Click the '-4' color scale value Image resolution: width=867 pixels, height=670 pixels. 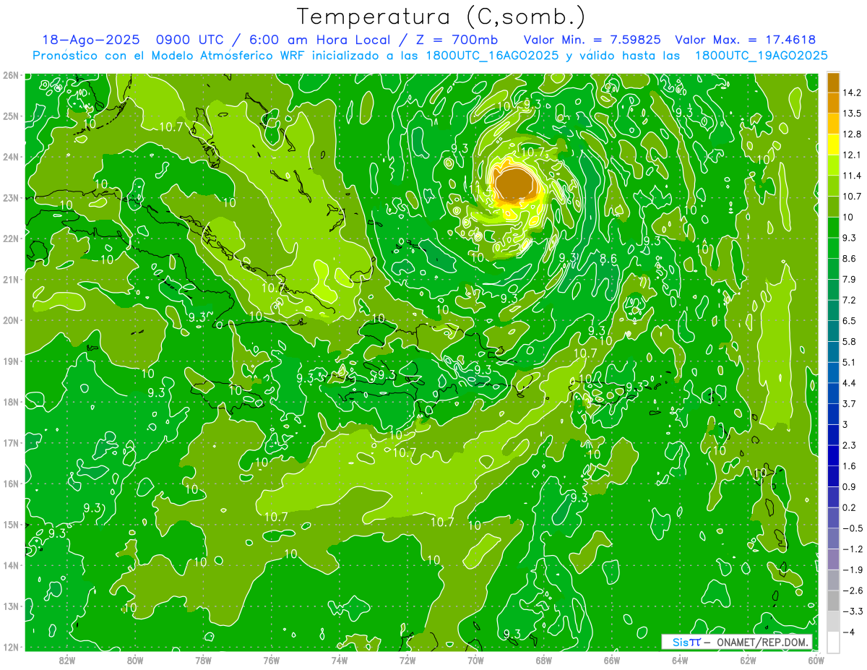pyautogui.click(x=850, y=632)
